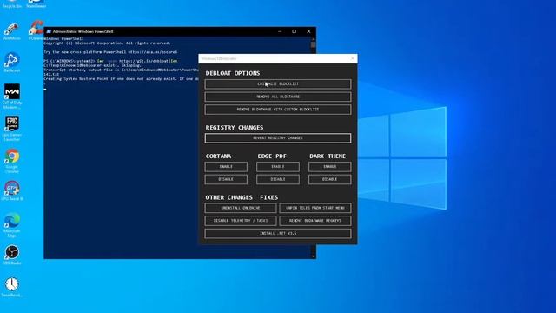Image resolution: width=556 pixels, height=313 pixels.
Task: Click the 'OTHER CHANGES FIXES' heading
Action: tap(242, 197)
